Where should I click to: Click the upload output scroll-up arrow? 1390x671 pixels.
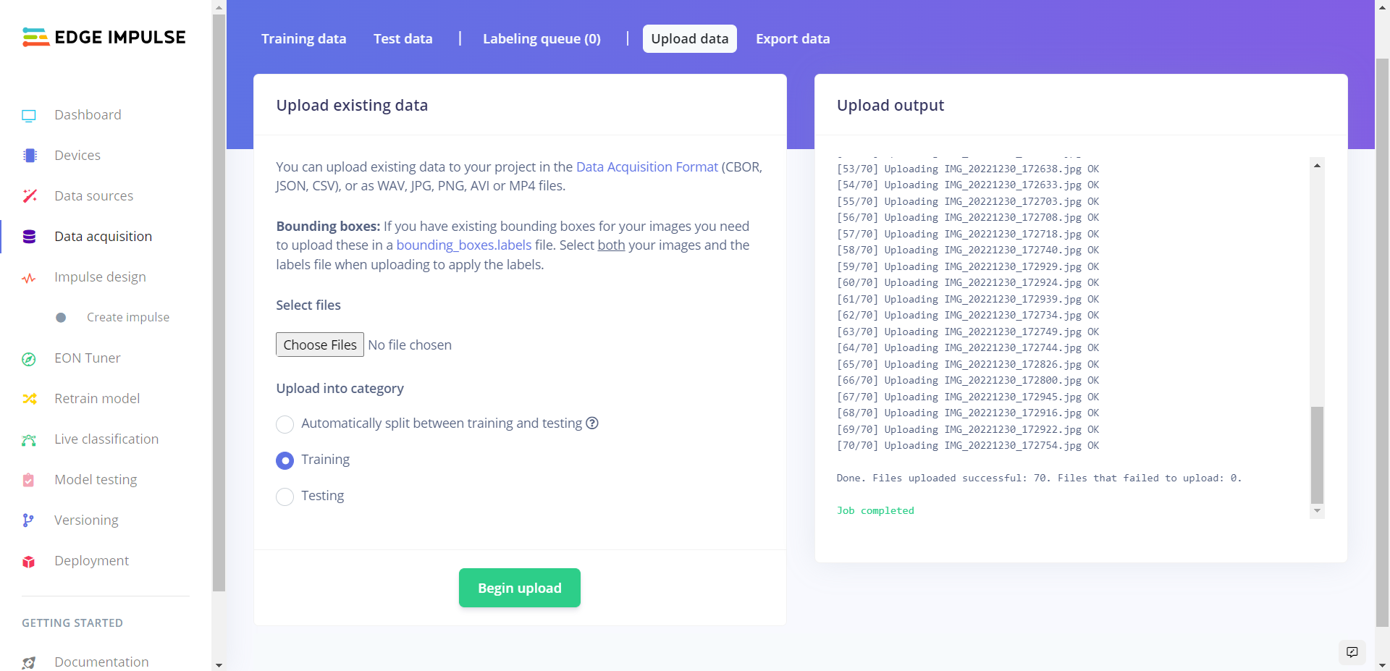pos(1318,165)
